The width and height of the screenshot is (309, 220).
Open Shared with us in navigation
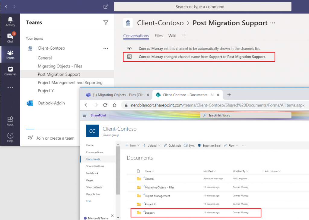point(95,166)
